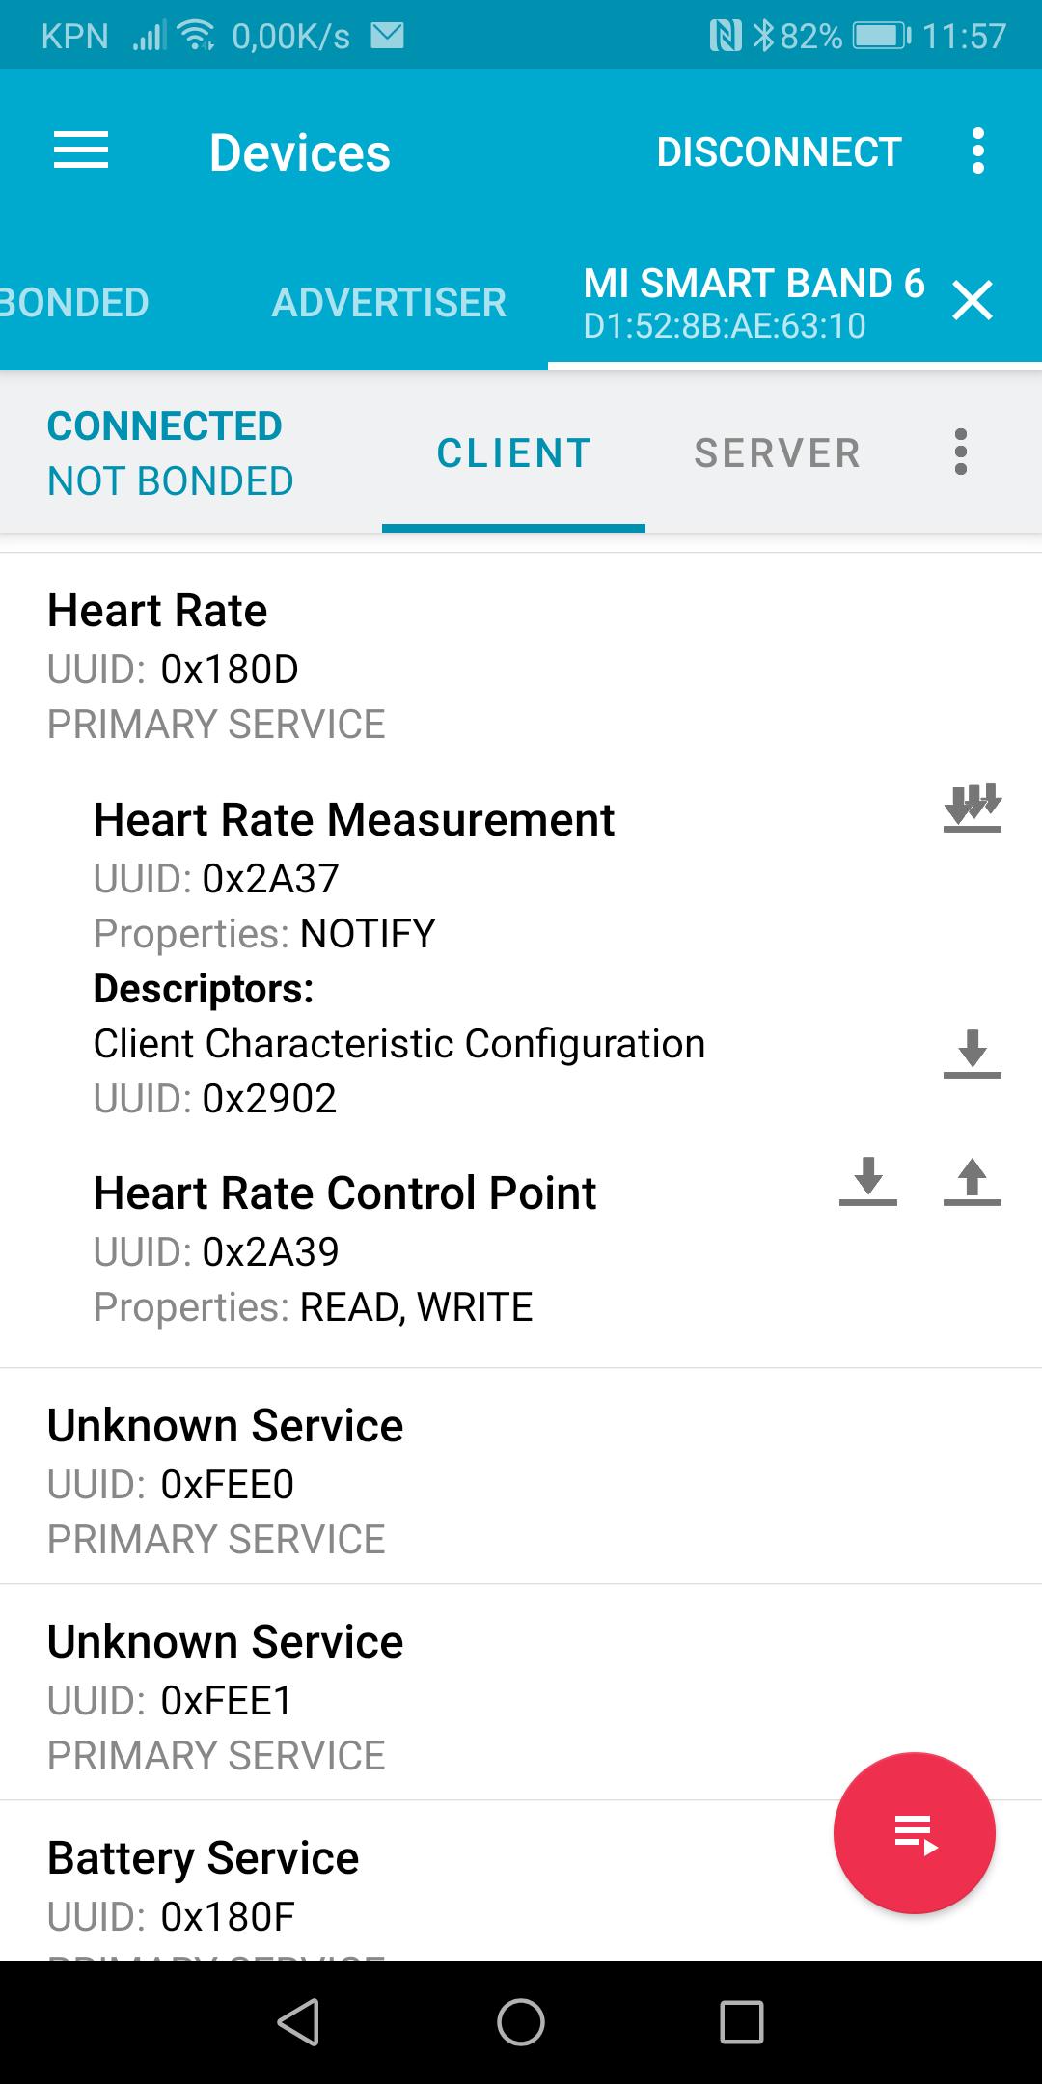Screen dimensions: 1042x2084
Task: Read the Heart Rate Control Point value
Action: click(x=867, y=1181)
